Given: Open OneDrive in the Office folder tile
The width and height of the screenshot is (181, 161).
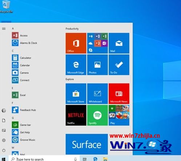Looking at the screenshot, I should 90,43.
